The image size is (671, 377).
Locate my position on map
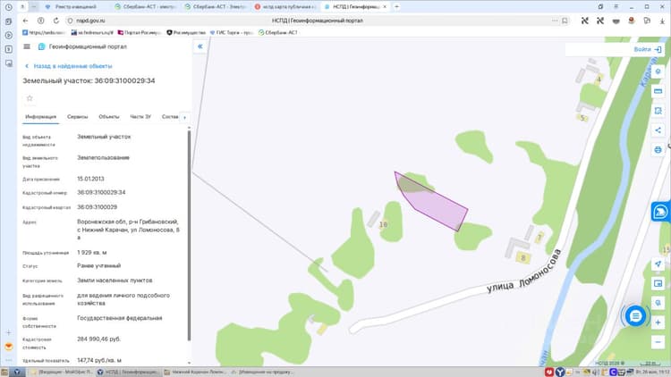[658, 264]
